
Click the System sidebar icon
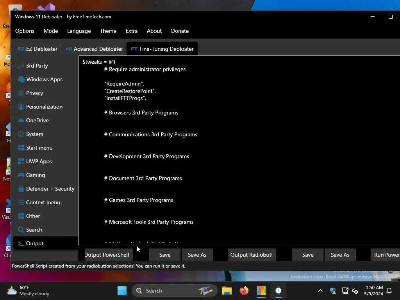tap(21, 134)
